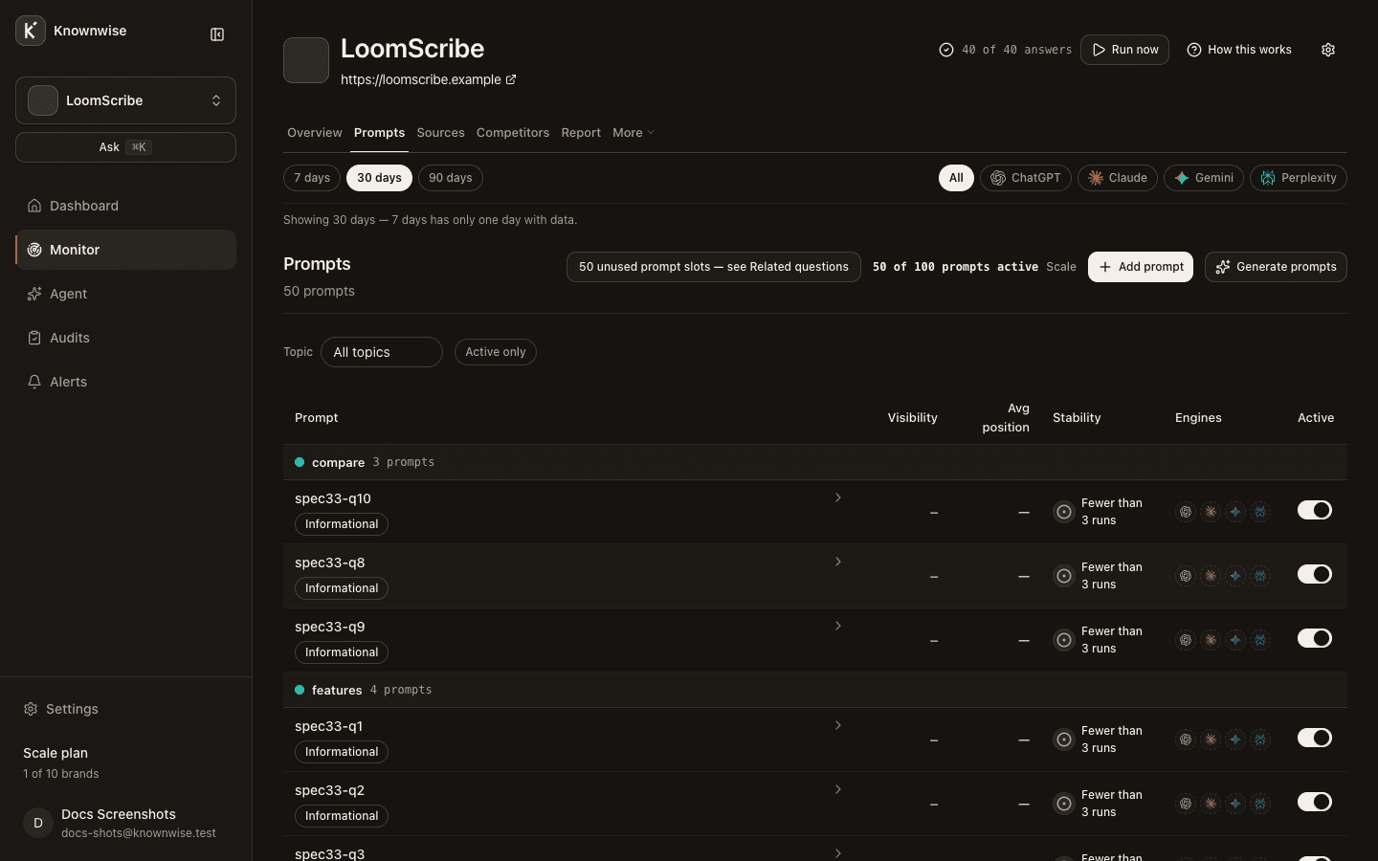Open the LoomScribe brand switcher
Screen dimensions: 1378x861
(125, 100)
